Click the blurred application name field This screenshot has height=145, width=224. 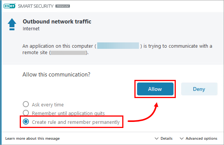click(118, 46)
